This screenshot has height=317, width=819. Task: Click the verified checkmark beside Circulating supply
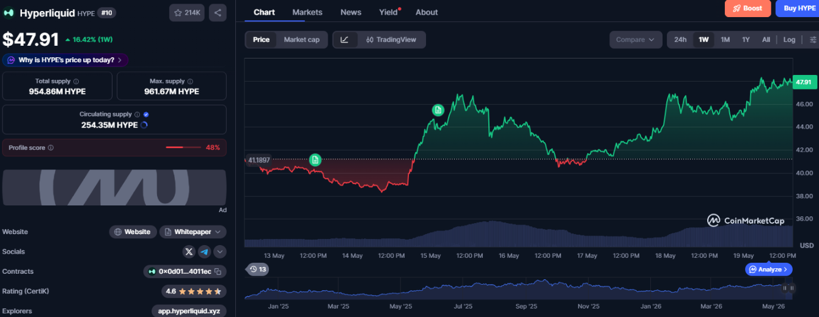coord(146,114)
